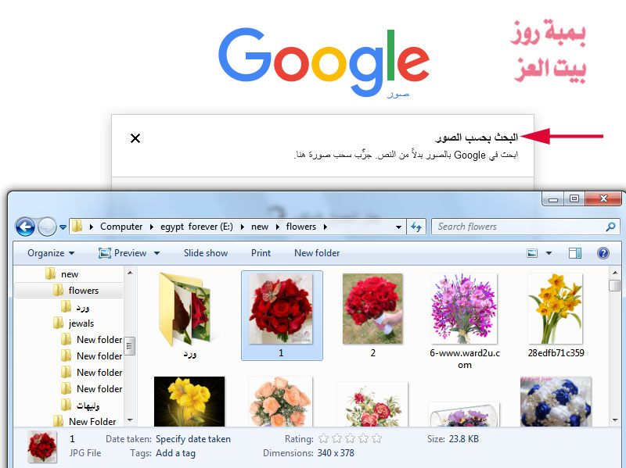Select the Computer breadcrumb in address bar
This screenshot has height=468, width=626.
coord(121,227)
